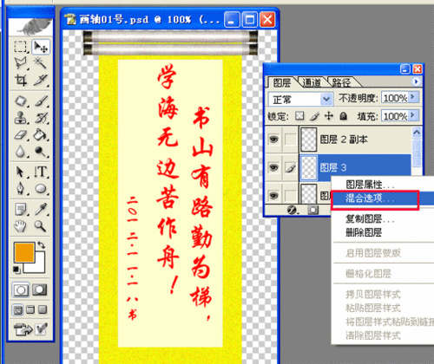Open the blend mode 正常 dropdown
Viewport: 434px width, 364px height.
coord(326,99)
